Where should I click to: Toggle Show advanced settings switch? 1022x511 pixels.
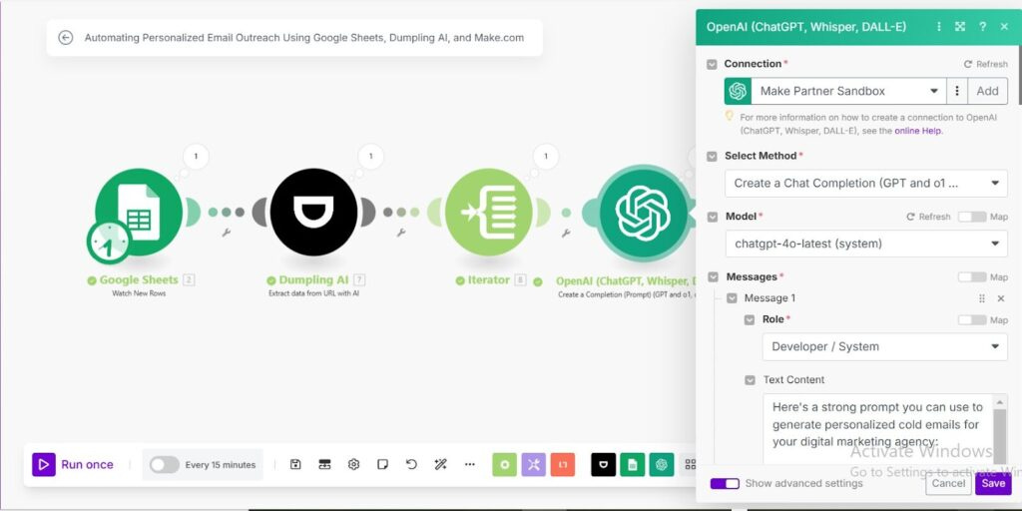click(725, 484)
